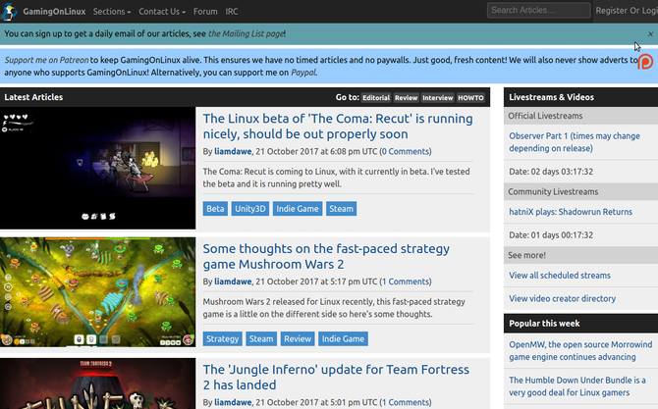This screenshot has width=658, height=409.
Task: Click the Paypal support link
Action: coord(303,73)
